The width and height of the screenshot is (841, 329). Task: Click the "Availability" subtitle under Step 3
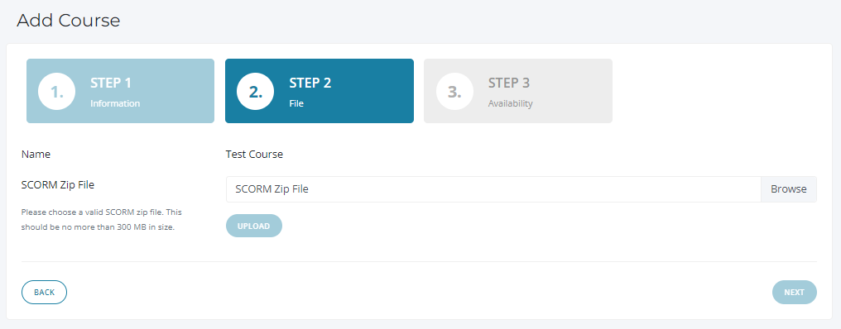(x=510, y=103)
